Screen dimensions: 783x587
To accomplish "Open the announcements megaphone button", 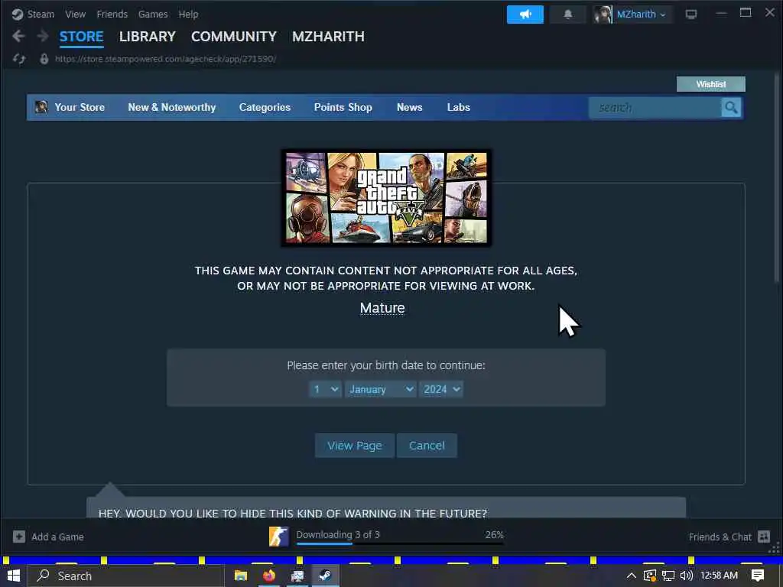I will (525, 15).
